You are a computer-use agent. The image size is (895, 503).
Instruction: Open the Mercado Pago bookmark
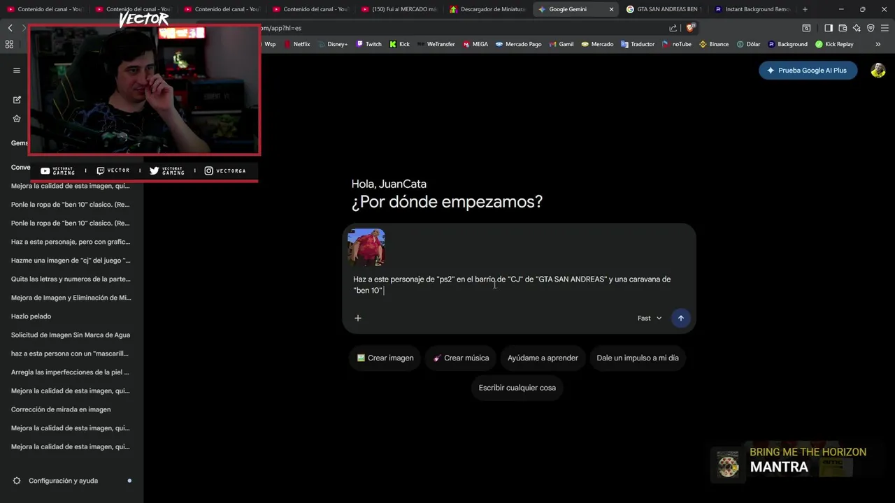point(519,44)
